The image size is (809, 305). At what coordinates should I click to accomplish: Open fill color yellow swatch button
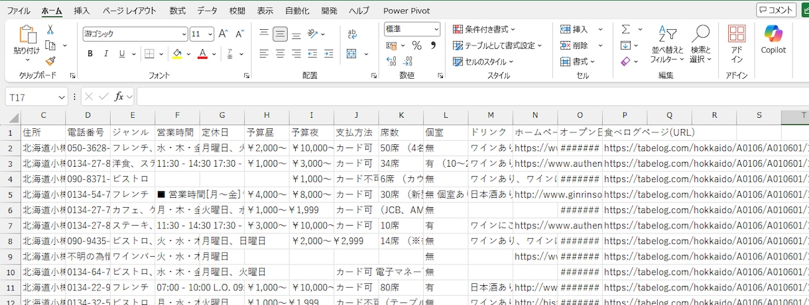pos(177,54)
